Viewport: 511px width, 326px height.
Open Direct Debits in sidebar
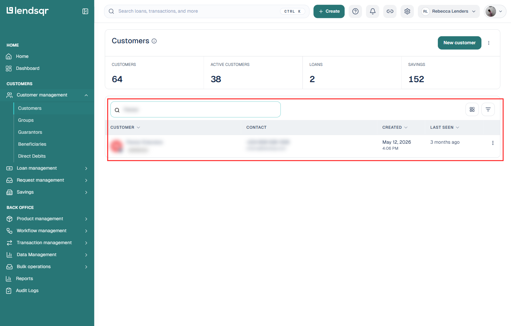(x=32, y=156)
